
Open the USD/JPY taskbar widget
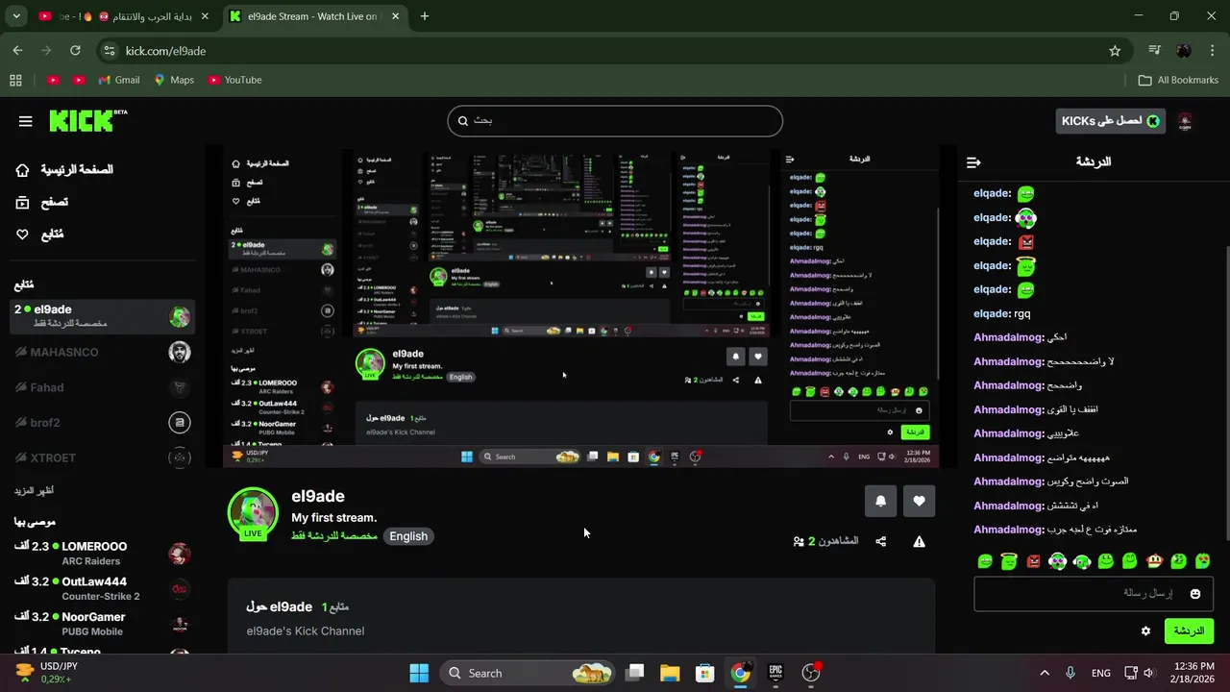(x=48, y=672)
